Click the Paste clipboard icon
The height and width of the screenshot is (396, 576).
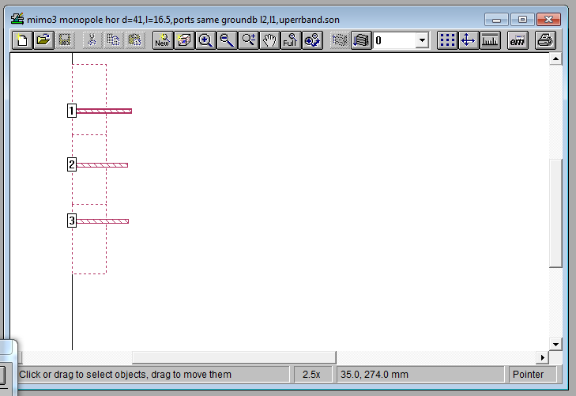(135, 40)
